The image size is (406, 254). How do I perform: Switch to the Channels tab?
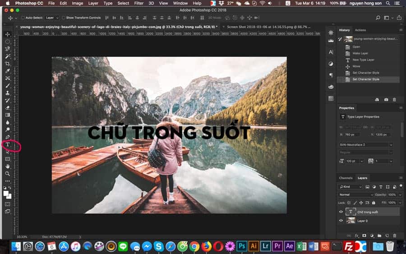(346, 178)
